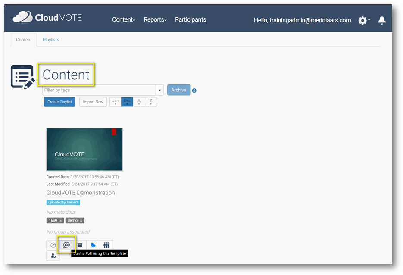The width and height of the screenshot is (403, 275).
Task: Open the Content dropdown menu in the navbar
Action: point(124,19)
